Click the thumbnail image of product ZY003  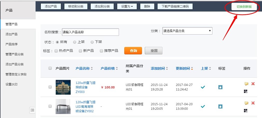click(61, 87)
